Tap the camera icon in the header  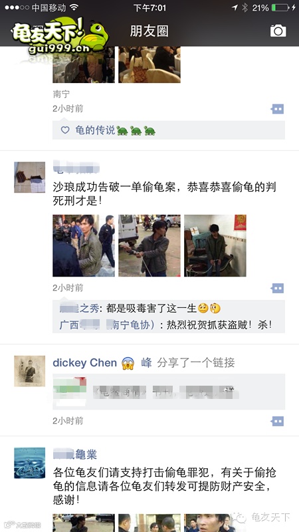278,31
